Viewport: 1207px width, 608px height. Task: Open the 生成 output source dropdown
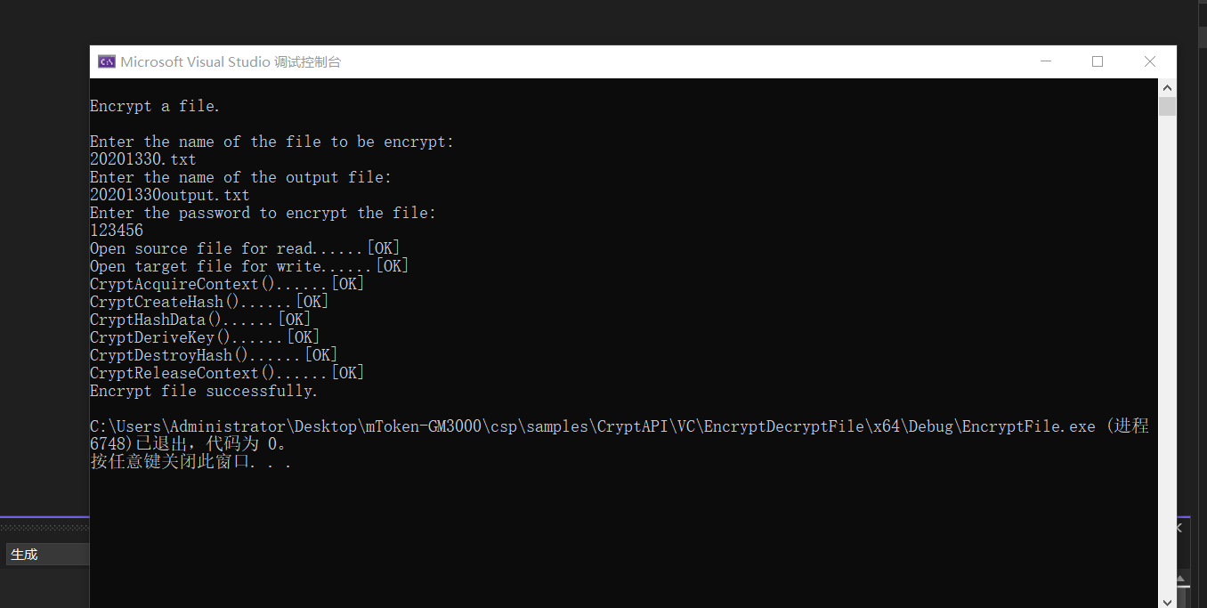[x=48, y=554]
